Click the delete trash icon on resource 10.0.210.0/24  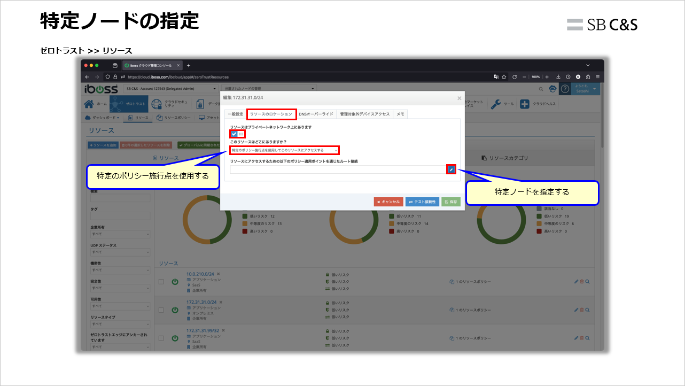point(582,280)
